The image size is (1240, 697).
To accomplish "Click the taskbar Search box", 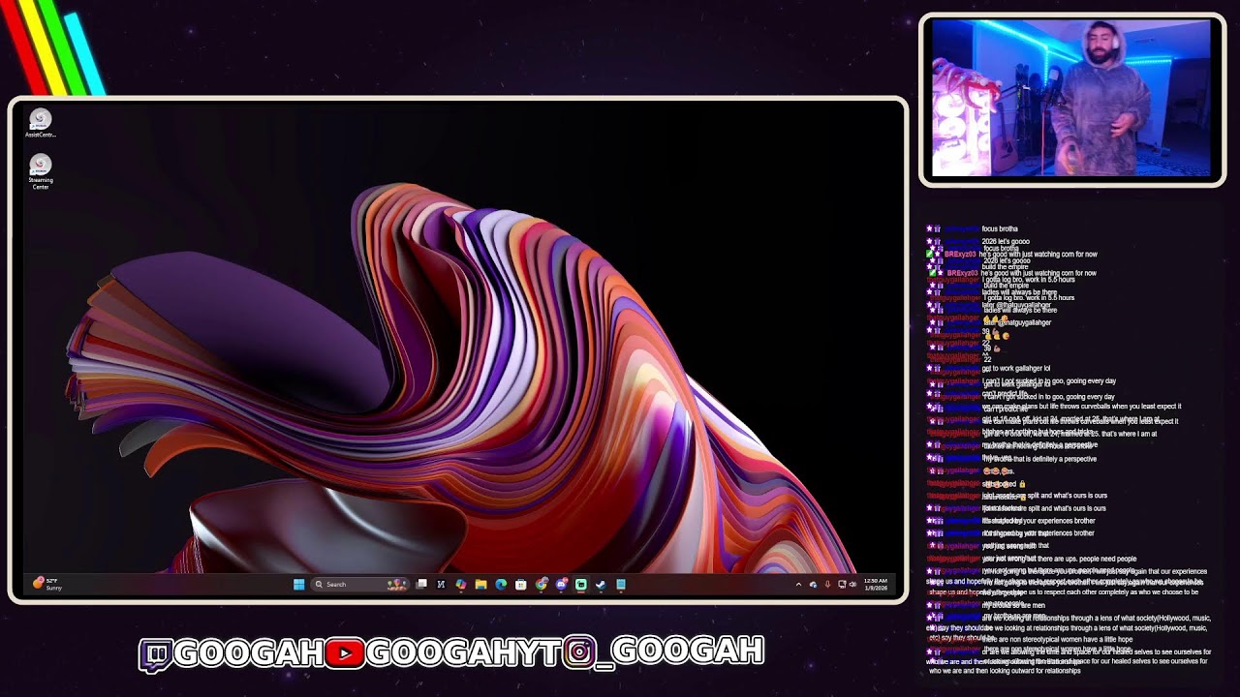I will 360,584.
